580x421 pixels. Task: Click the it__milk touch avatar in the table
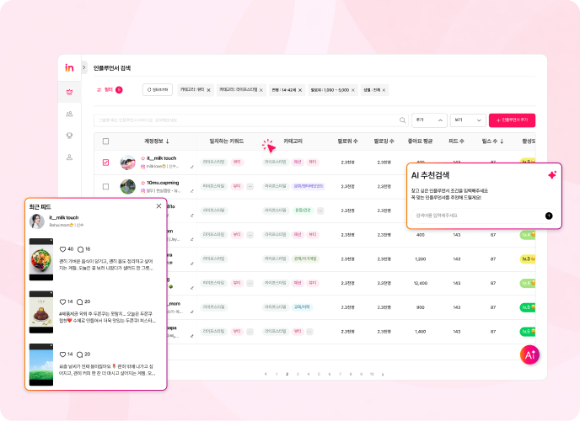tap(127, 163)
